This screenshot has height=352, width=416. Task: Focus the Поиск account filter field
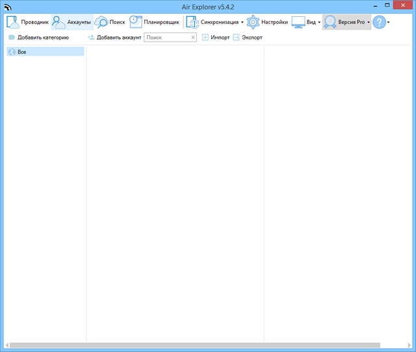tap(166, 38)
